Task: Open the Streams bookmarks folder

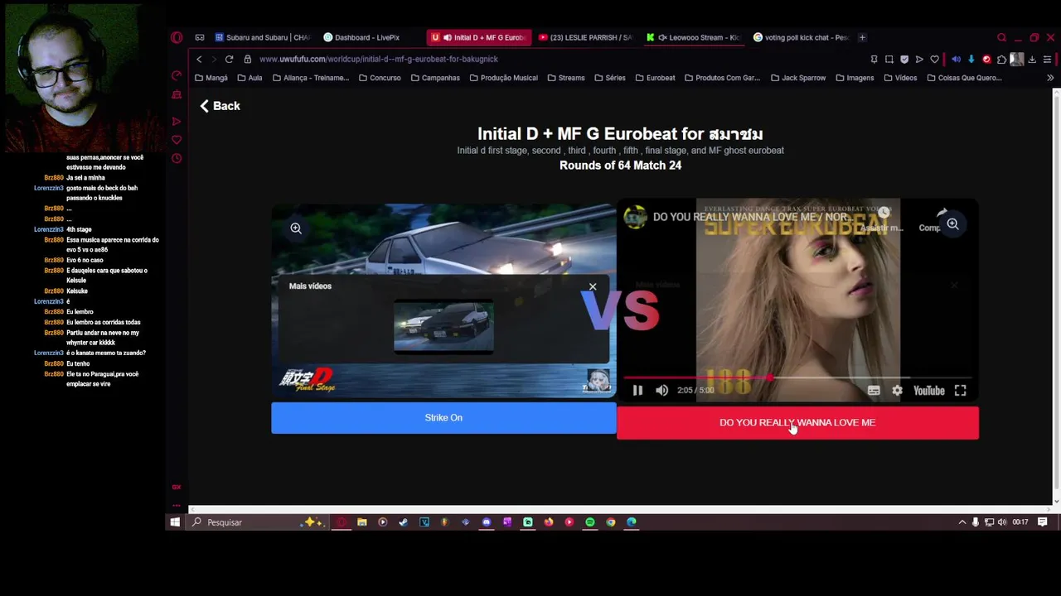Action: 565,78
